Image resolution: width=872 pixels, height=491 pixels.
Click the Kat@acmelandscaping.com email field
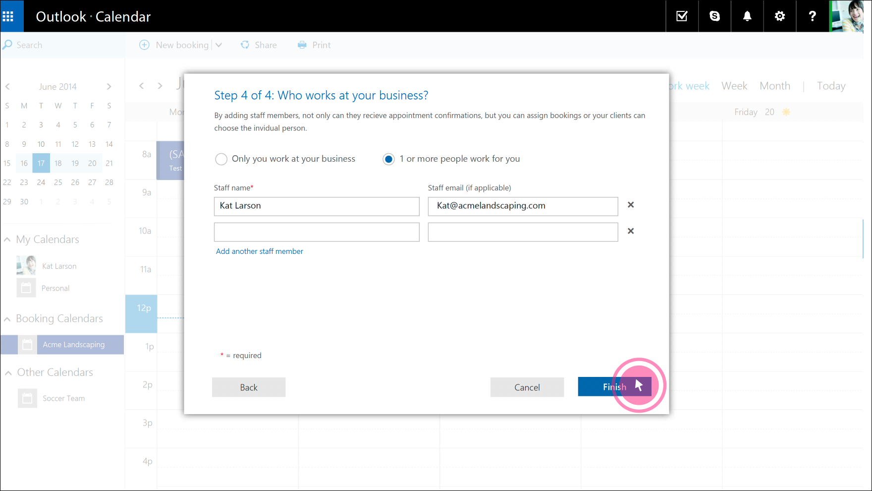pyautogui.click(x=523, y=206)
